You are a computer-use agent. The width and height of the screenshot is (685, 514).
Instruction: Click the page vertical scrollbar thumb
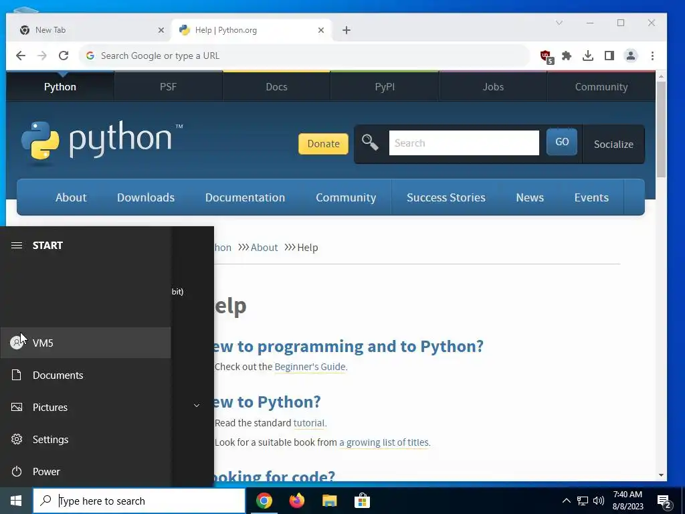point(661,129)
